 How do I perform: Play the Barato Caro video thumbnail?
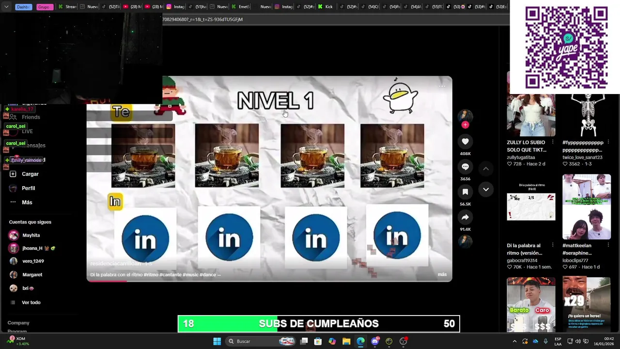[531, 304]
